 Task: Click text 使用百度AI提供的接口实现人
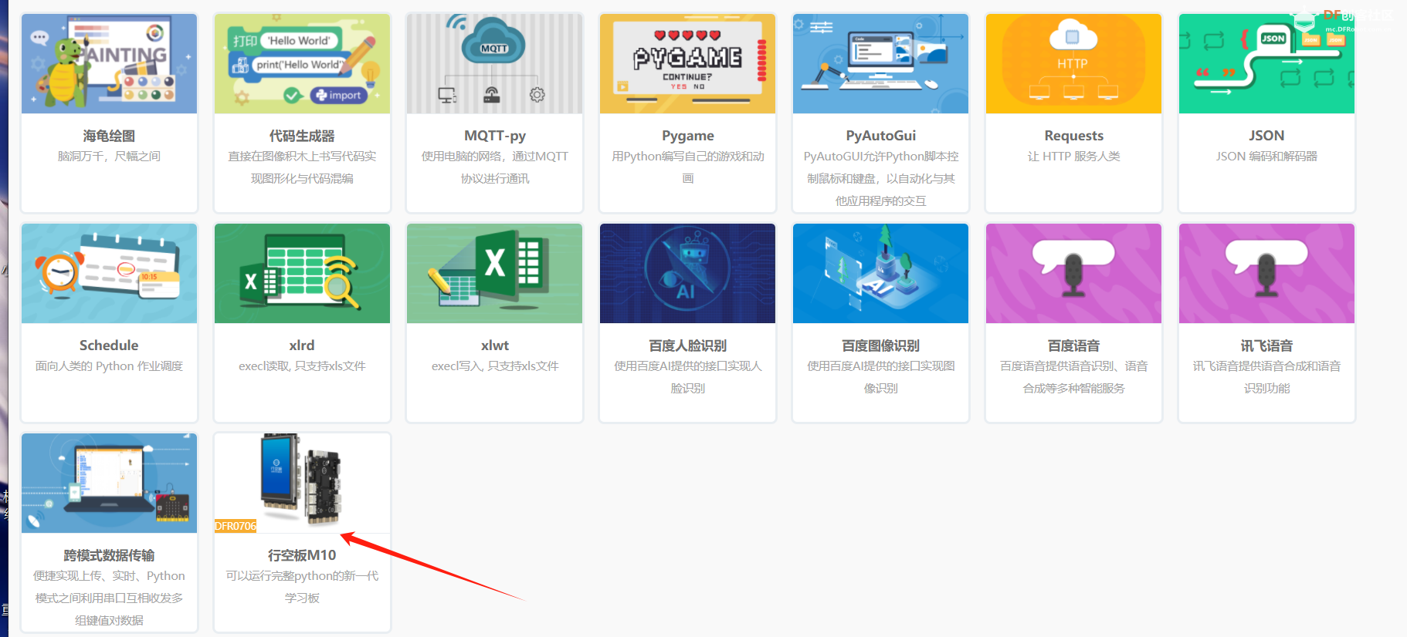click(687, 366)
